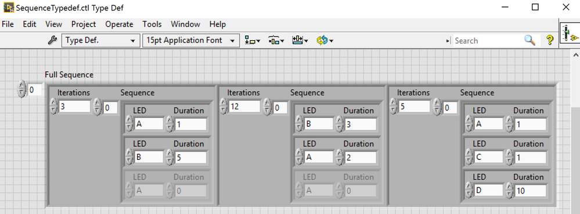580x214 pixels.
Task: Click the third cluster's LED field showing C
Action: [488, 157]
